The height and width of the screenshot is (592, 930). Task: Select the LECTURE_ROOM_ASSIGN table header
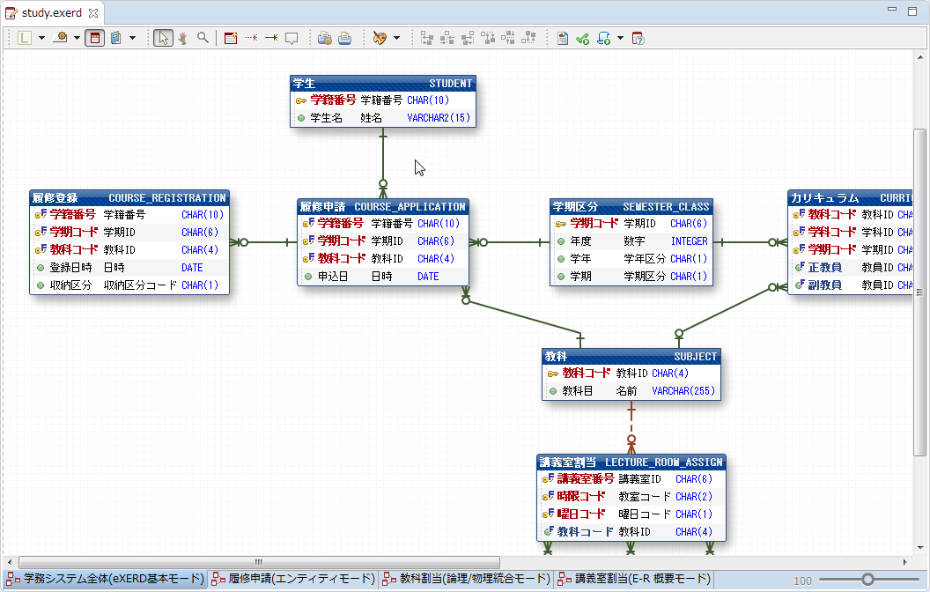tap(631, 462)
